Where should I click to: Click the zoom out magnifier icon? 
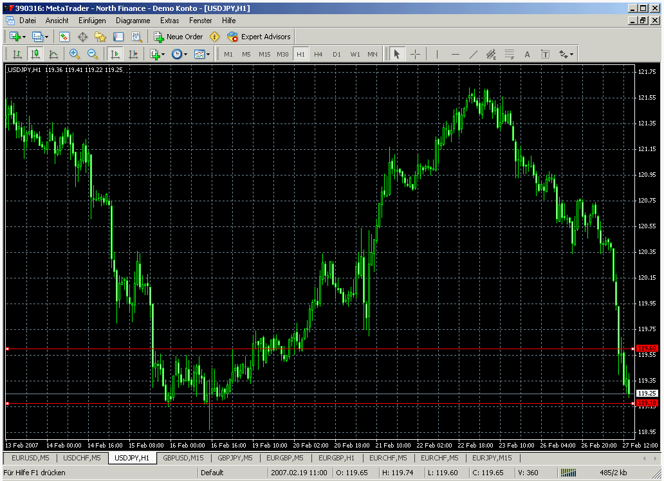click(x=93, y=54)
